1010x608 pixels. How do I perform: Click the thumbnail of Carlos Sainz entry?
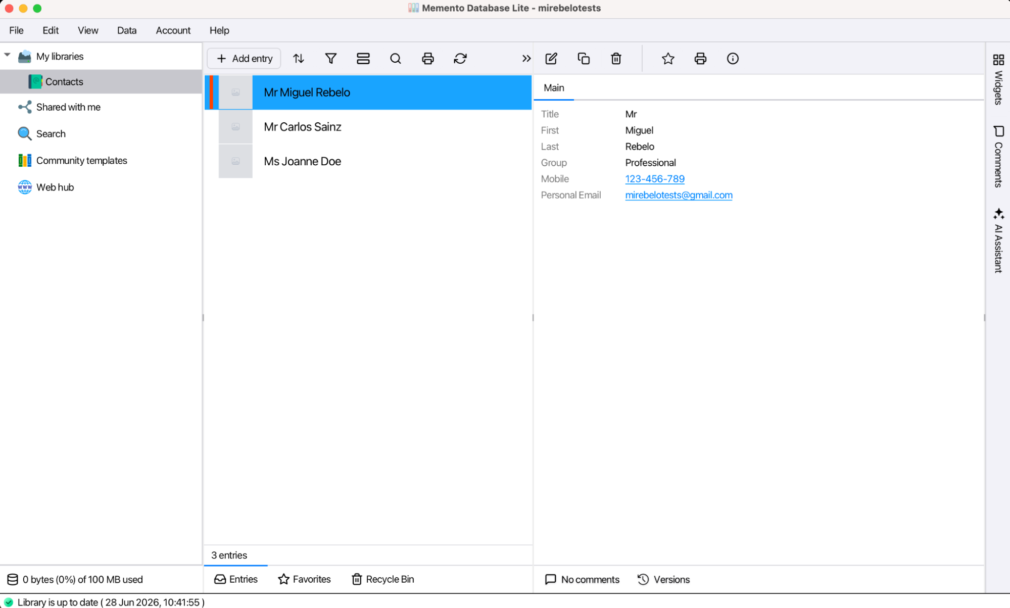235,126
